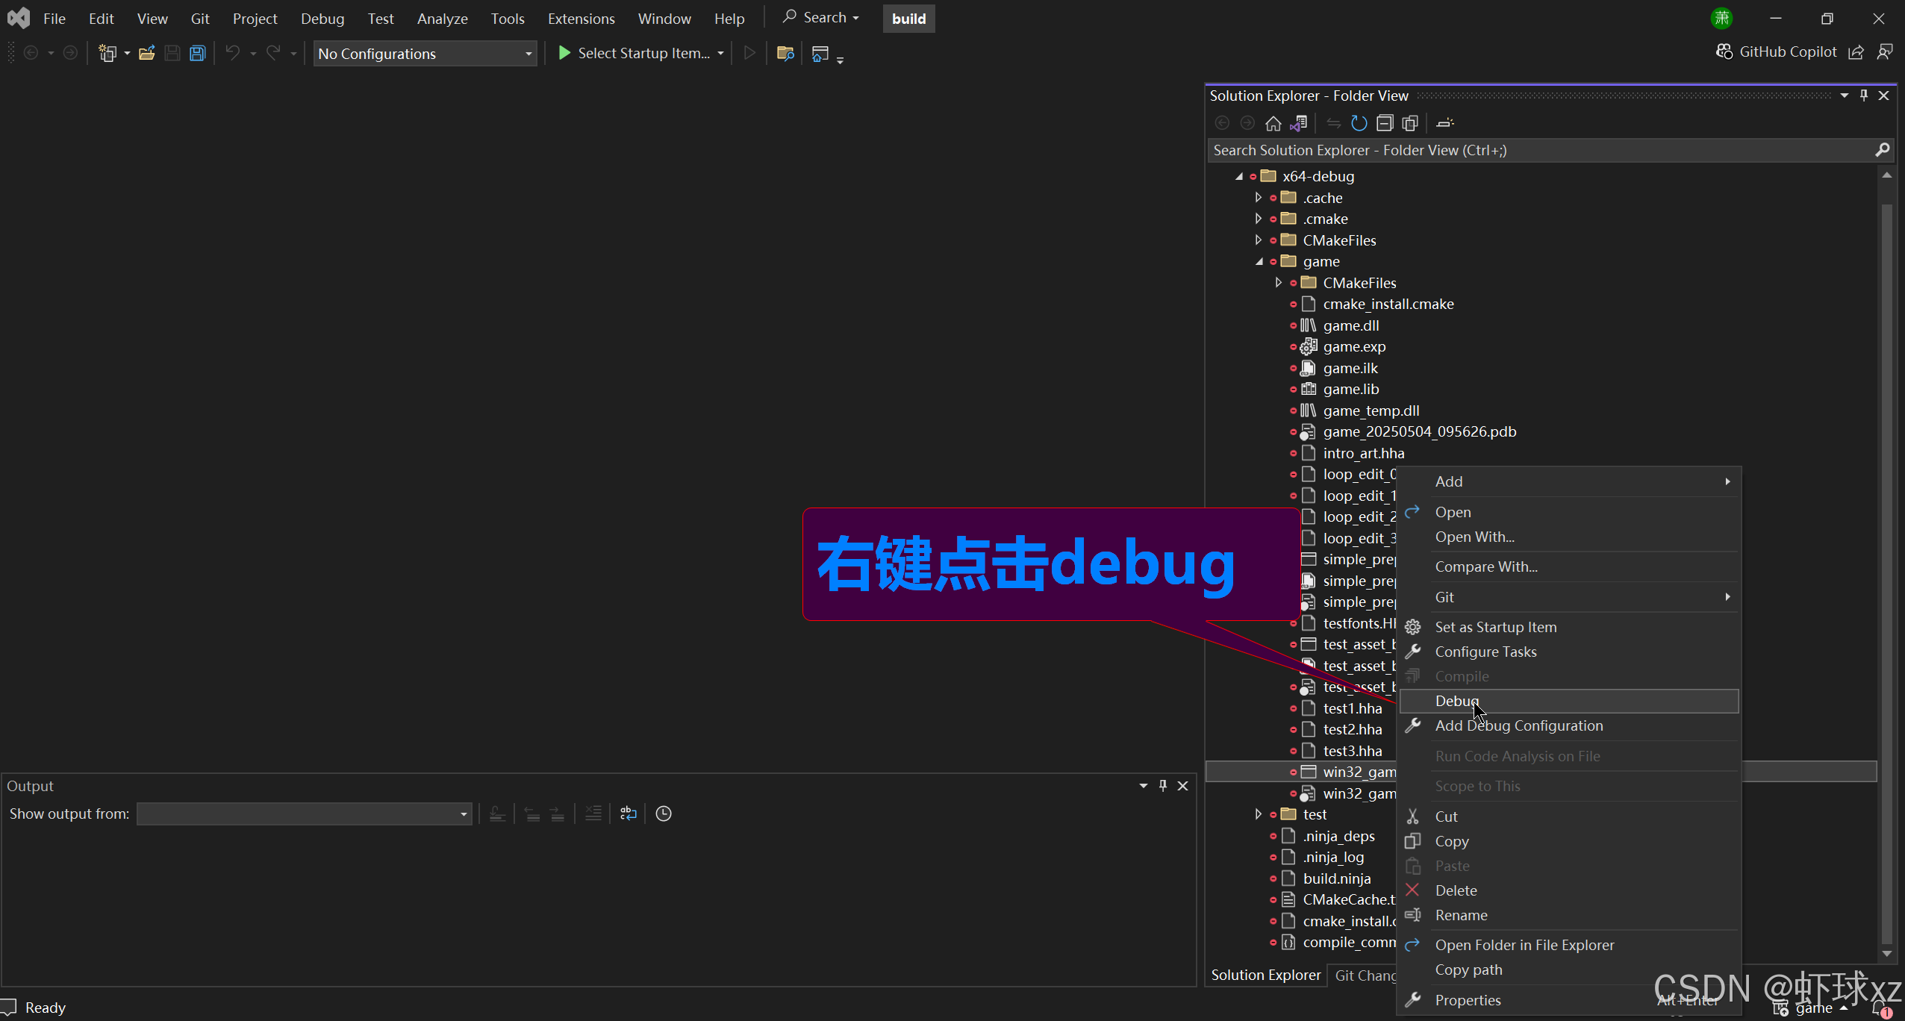This screenshot has height=1021, width=1905.
Task: Click the Refresh icon in Solution Explorer toolbar
Action: click(x=1359, y=123)
